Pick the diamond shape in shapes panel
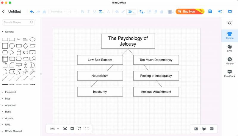Image resolution: width=238 pixels, height=136 pixels. click(26, 46)
